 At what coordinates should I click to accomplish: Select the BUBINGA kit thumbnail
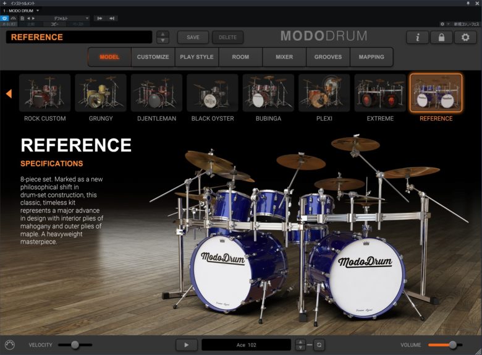click(268, 93)
